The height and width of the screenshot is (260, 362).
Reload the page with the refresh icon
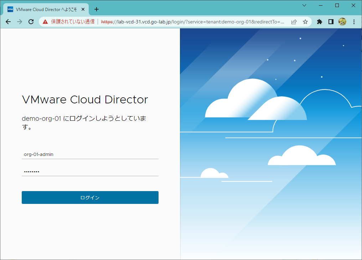point(31,22)
